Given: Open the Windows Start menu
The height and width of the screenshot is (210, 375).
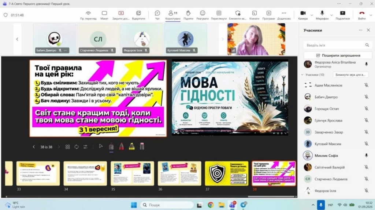Looking at the screenshot, I should click(x=134, y=205).
